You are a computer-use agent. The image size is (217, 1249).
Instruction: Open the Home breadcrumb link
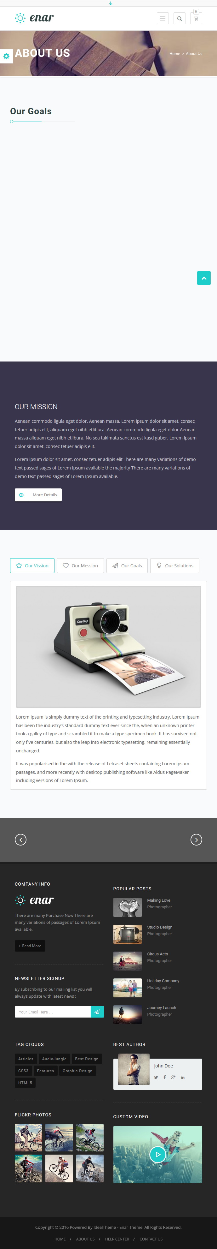[x=175, y=54]
